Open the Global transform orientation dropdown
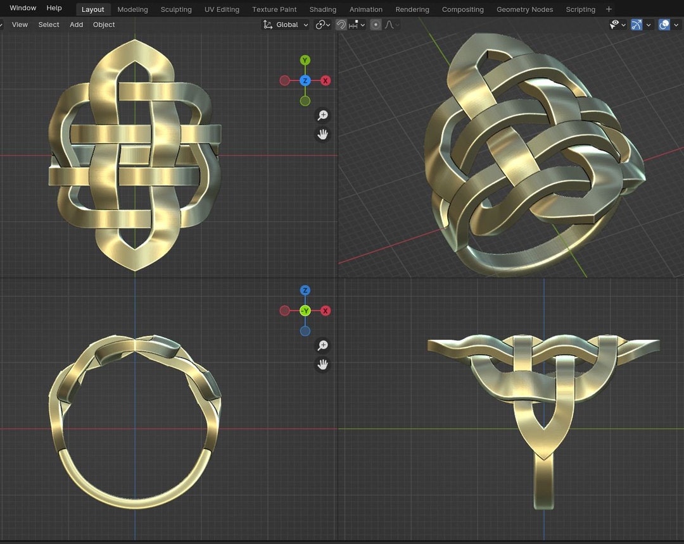 [x=284, y=25]
